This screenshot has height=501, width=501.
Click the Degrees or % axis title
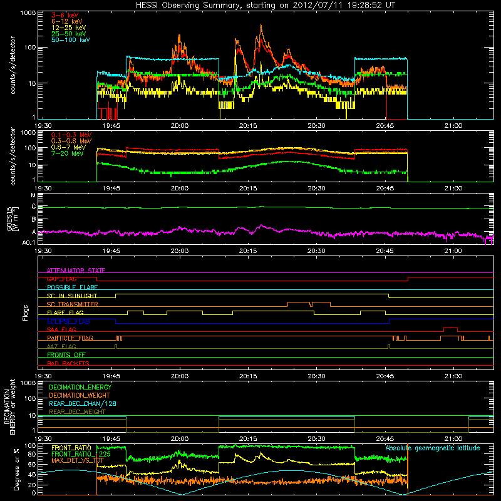click(x=16, y=469)
